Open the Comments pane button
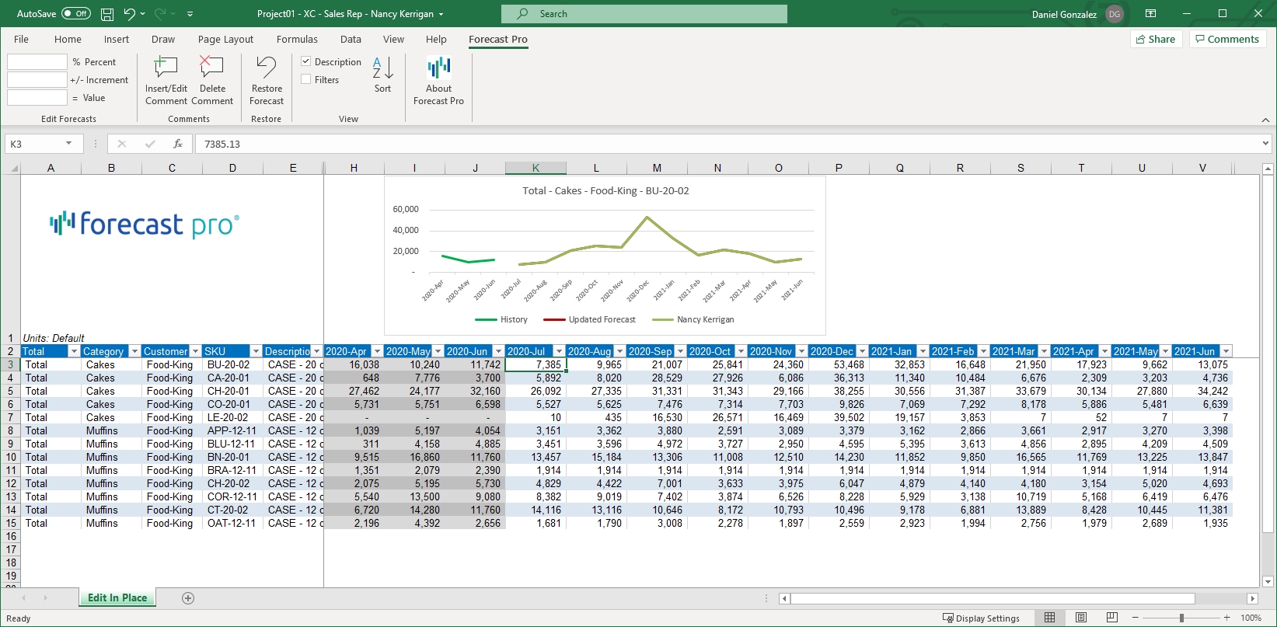This screenshot has width=1277, height=627. (x=1227, y=39)
